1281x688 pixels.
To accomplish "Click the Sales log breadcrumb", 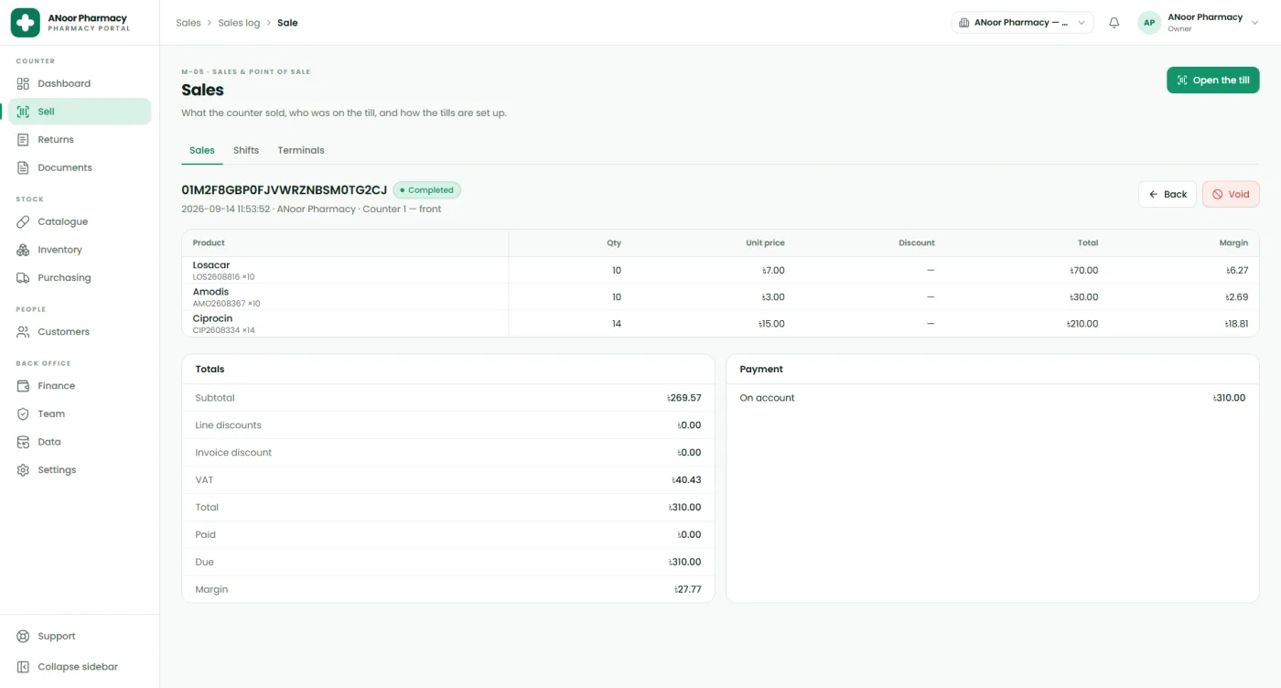I will [239, 23].
